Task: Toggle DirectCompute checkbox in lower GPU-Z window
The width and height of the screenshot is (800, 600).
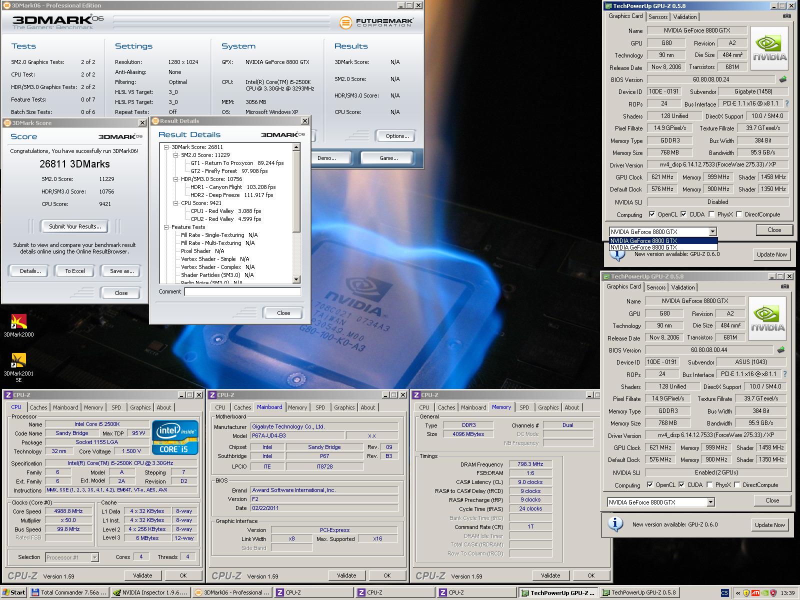Action: [x=737, y=484]
